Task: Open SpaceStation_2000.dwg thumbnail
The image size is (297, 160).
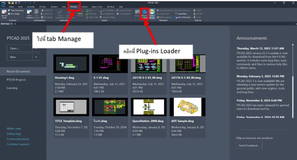Action: (149, 107)
